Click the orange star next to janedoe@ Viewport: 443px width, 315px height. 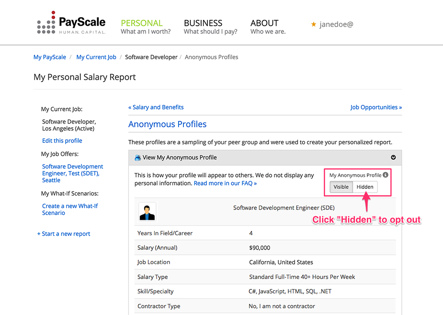pos(314,24)
